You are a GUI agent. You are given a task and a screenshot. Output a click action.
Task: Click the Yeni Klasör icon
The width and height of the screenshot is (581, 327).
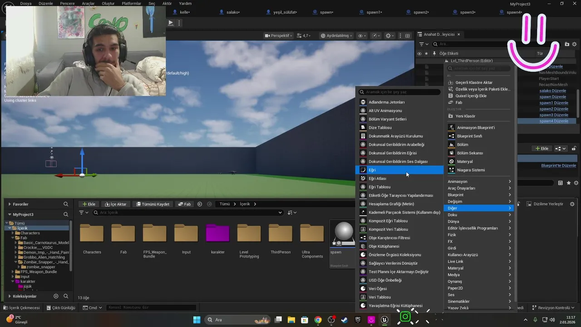point(450,116)
